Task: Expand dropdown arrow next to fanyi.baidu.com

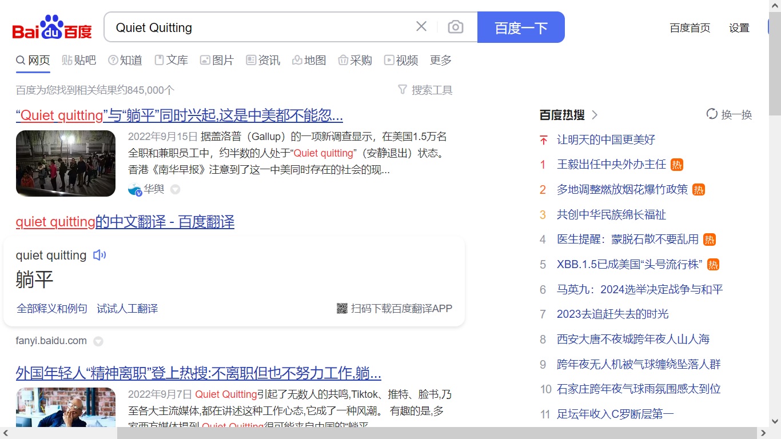Action: (98, 341)
